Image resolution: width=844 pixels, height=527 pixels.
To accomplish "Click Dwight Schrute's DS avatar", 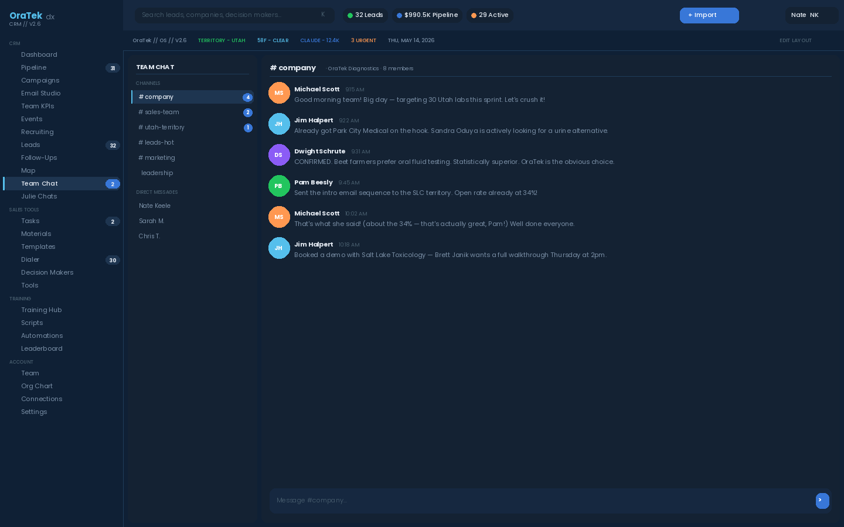I will click(x=279, y=155).
